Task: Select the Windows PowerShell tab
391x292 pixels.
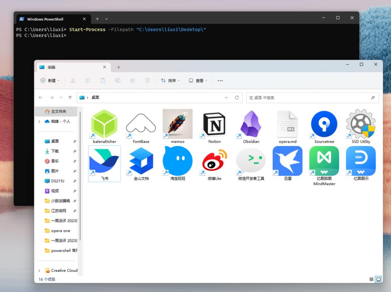Action: [53, 19]
